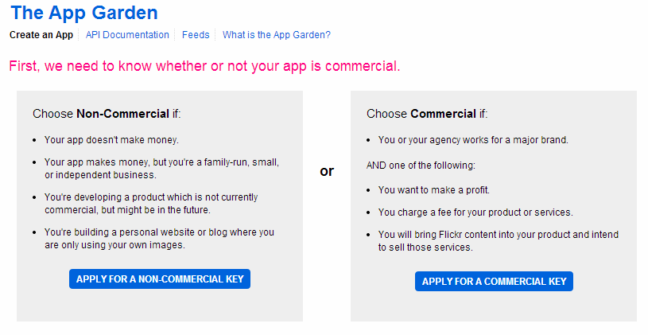Viewport: 648px width, 335px height.
Task: Click the pink commercial question heading
Action: click(x=204, y=65)
